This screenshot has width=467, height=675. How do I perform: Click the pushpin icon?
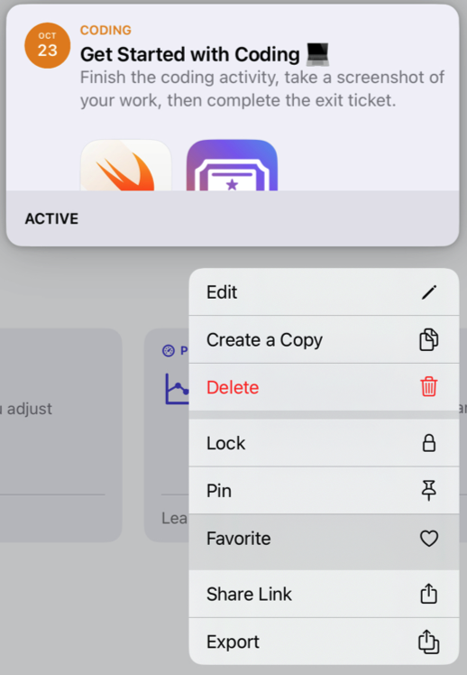point(429,490)
